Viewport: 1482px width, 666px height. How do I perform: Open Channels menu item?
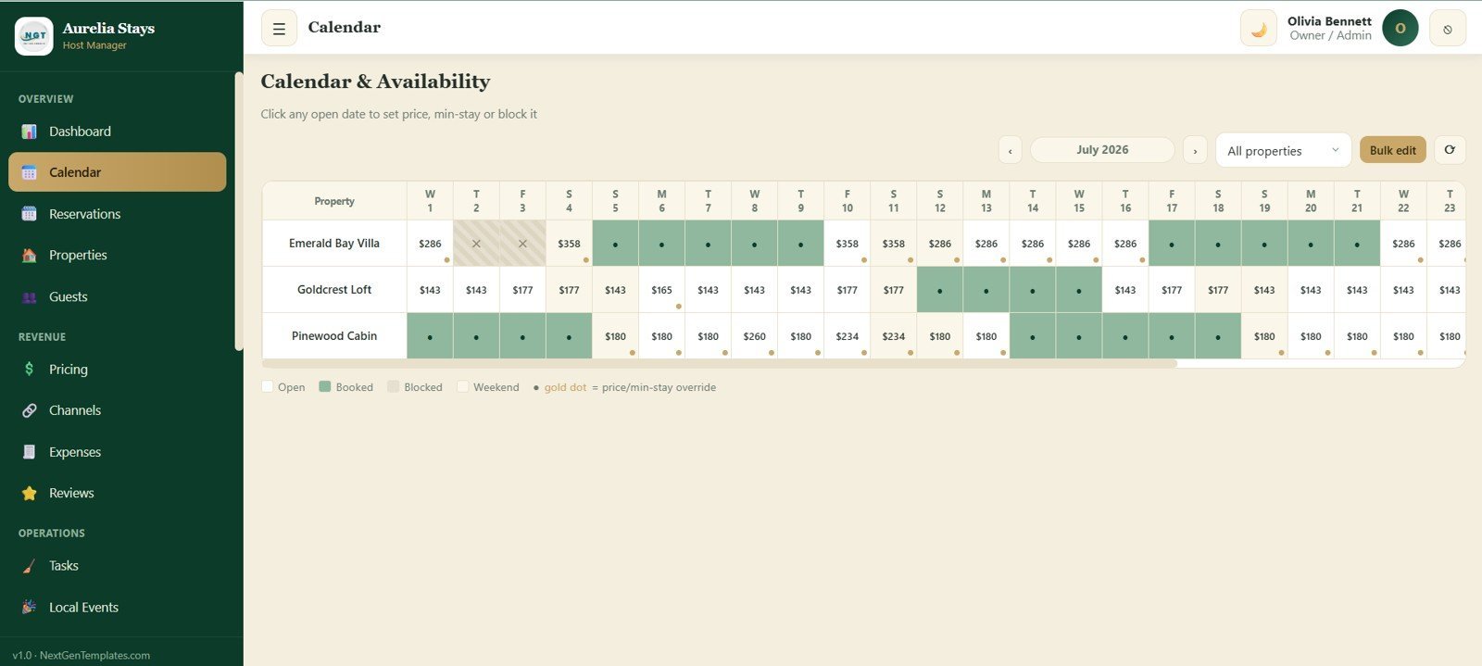[117, 410]
